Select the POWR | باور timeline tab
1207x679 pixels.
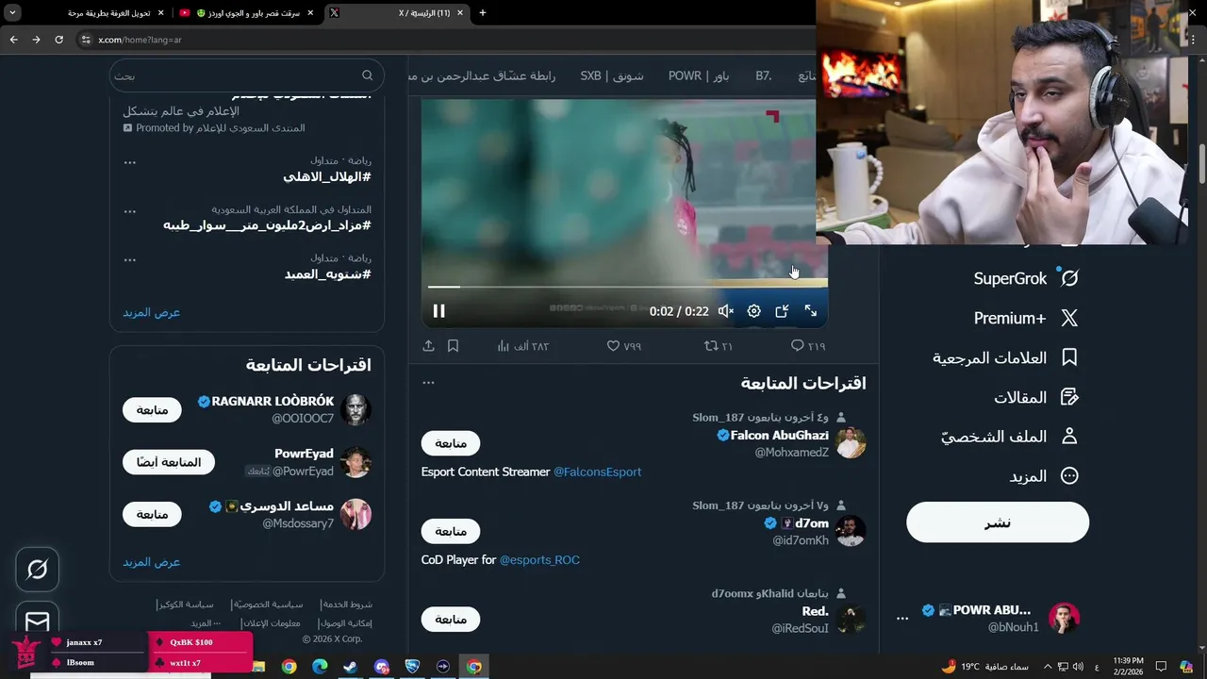click(x=699, y=75)
